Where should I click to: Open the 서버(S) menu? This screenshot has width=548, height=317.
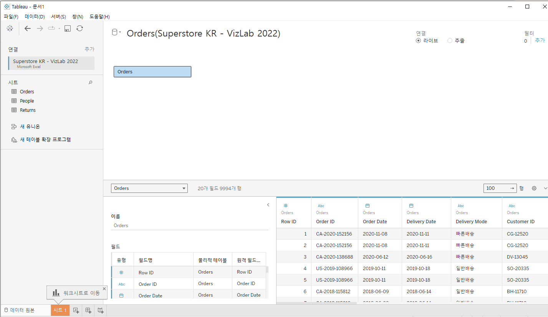[58, 17]
